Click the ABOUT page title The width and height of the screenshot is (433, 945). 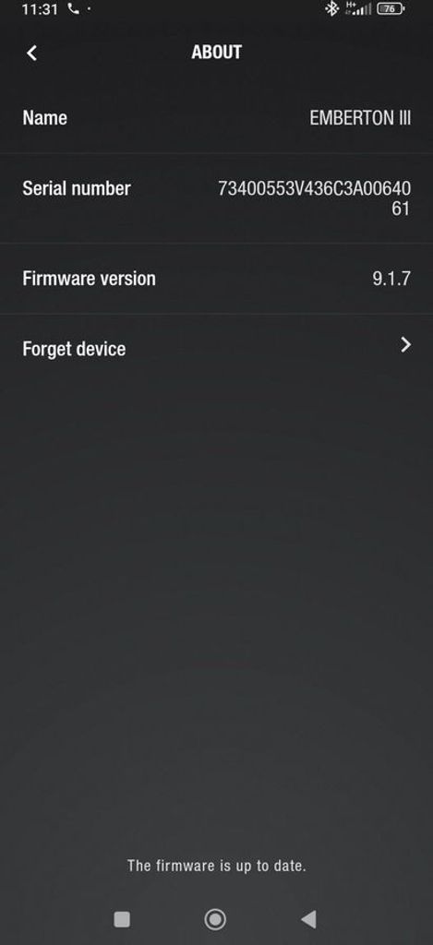coord(216,53)
